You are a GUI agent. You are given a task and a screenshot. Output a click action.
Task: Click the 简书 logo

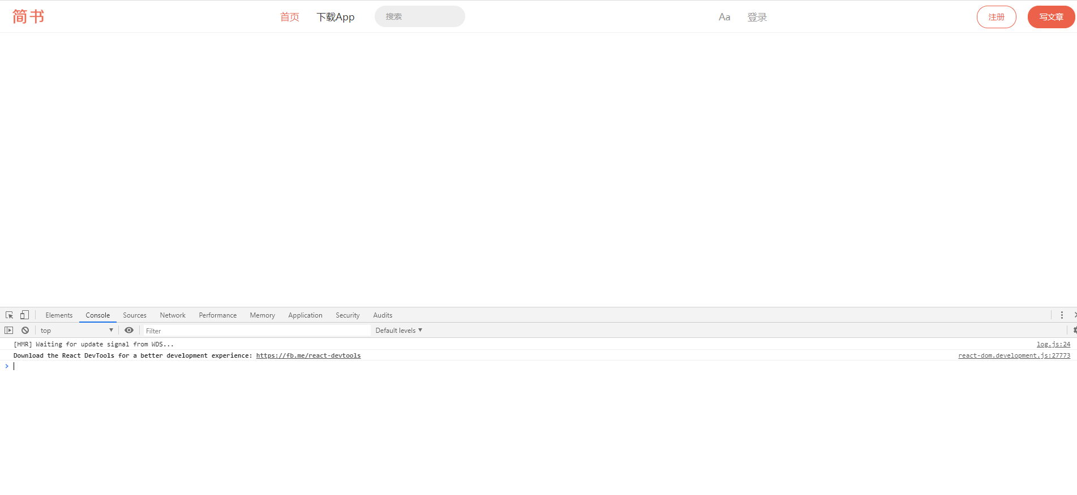pyautogui.click(x=28, y=16)
